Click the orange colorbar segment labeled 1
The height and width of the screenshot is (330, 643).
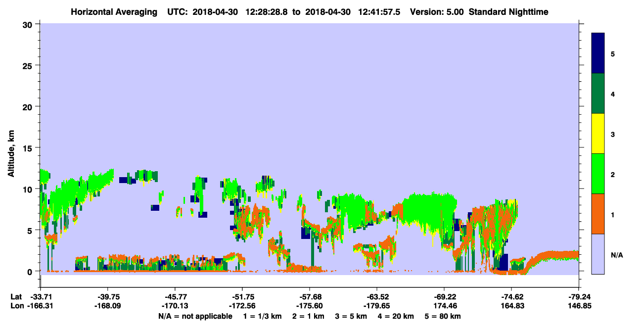598,214
